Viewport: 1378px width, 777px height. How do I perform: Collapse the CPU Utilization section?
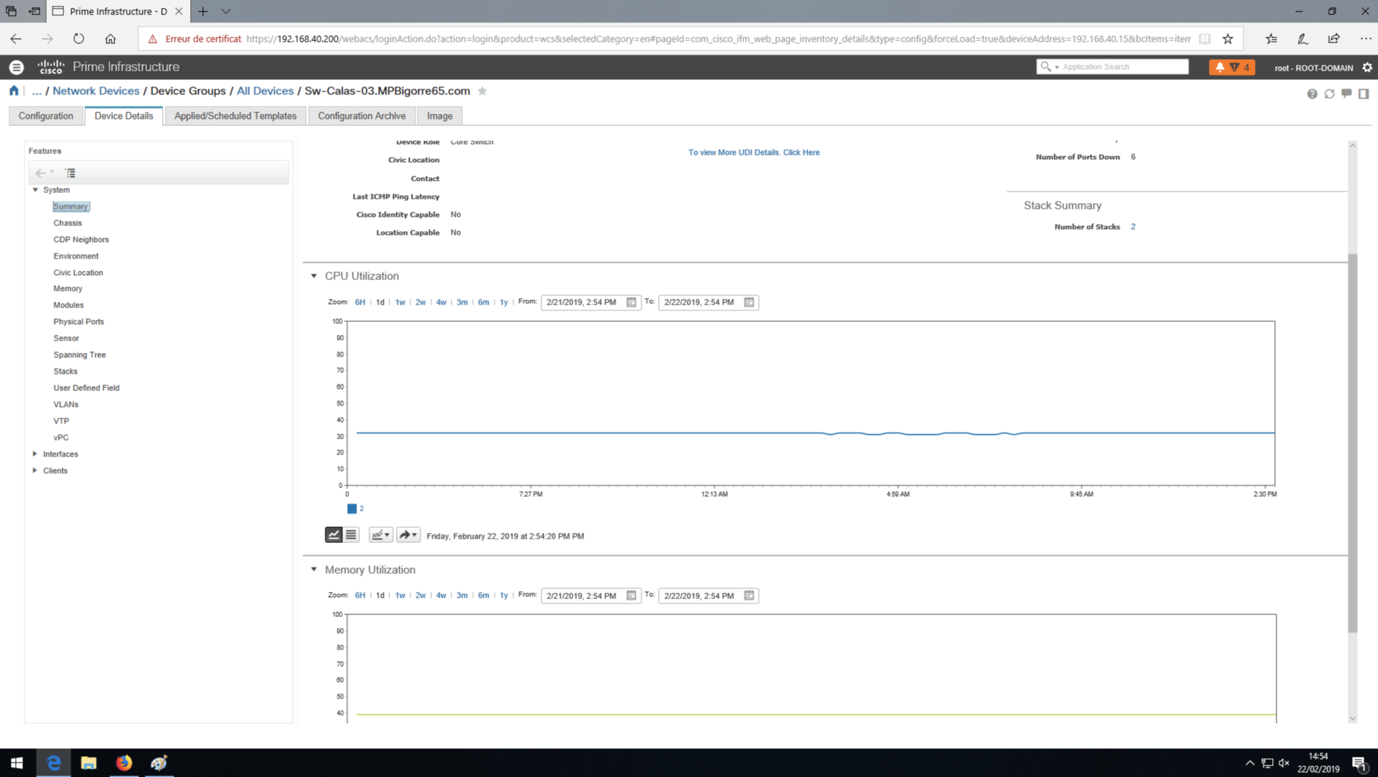[x=314, y=276]
